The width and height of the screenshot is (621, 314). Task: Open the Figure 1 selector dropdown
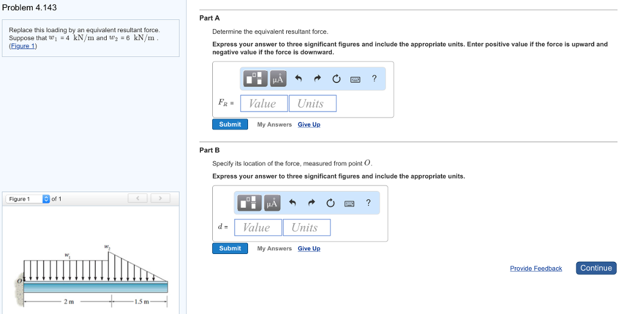tap(46, 199)
